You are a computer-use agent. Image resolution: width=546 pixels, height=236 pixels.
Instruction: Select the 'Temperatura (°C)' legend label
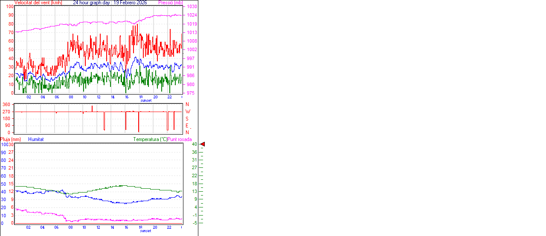tap(150, 139)
